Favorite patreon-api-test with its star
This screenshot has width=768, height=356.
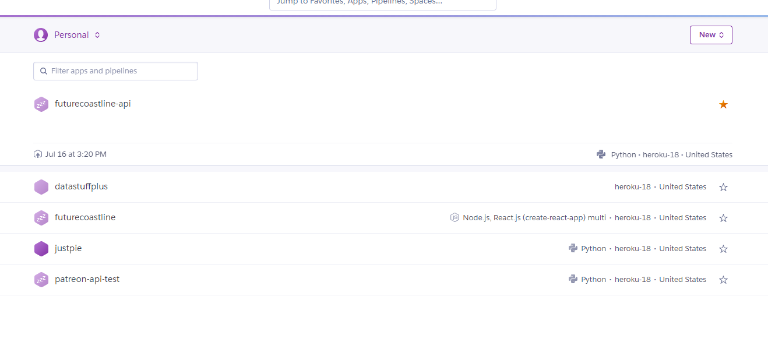tap(723, 280)
